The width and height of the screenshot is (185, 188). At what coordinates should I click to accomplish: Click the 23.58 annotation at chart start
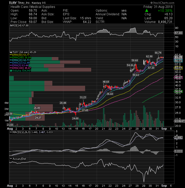(x=9, y=114)
